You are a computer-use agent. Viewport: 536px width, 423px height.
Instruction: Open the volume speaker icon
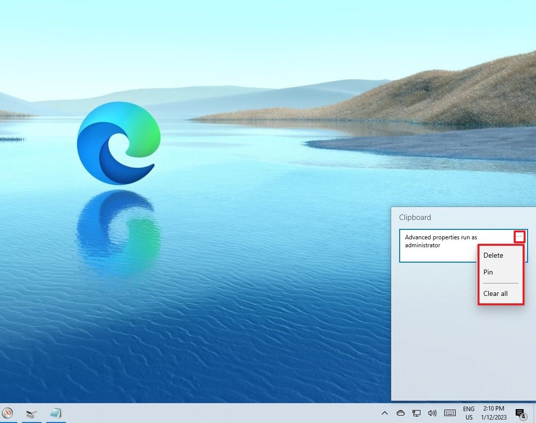432,413
